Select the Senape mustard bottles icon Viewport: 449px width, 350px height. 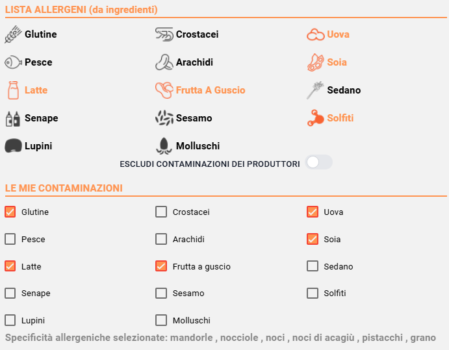13,118
